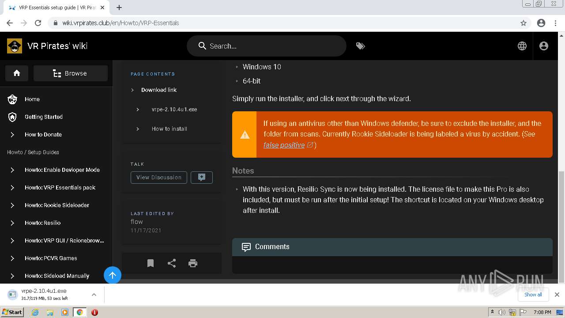Screen dimensions: 565x318
Task: Open the add discussion comment icon
Action: (202, 178)
